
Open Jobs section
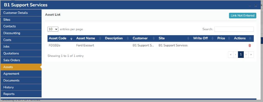(x=21, y=47)
